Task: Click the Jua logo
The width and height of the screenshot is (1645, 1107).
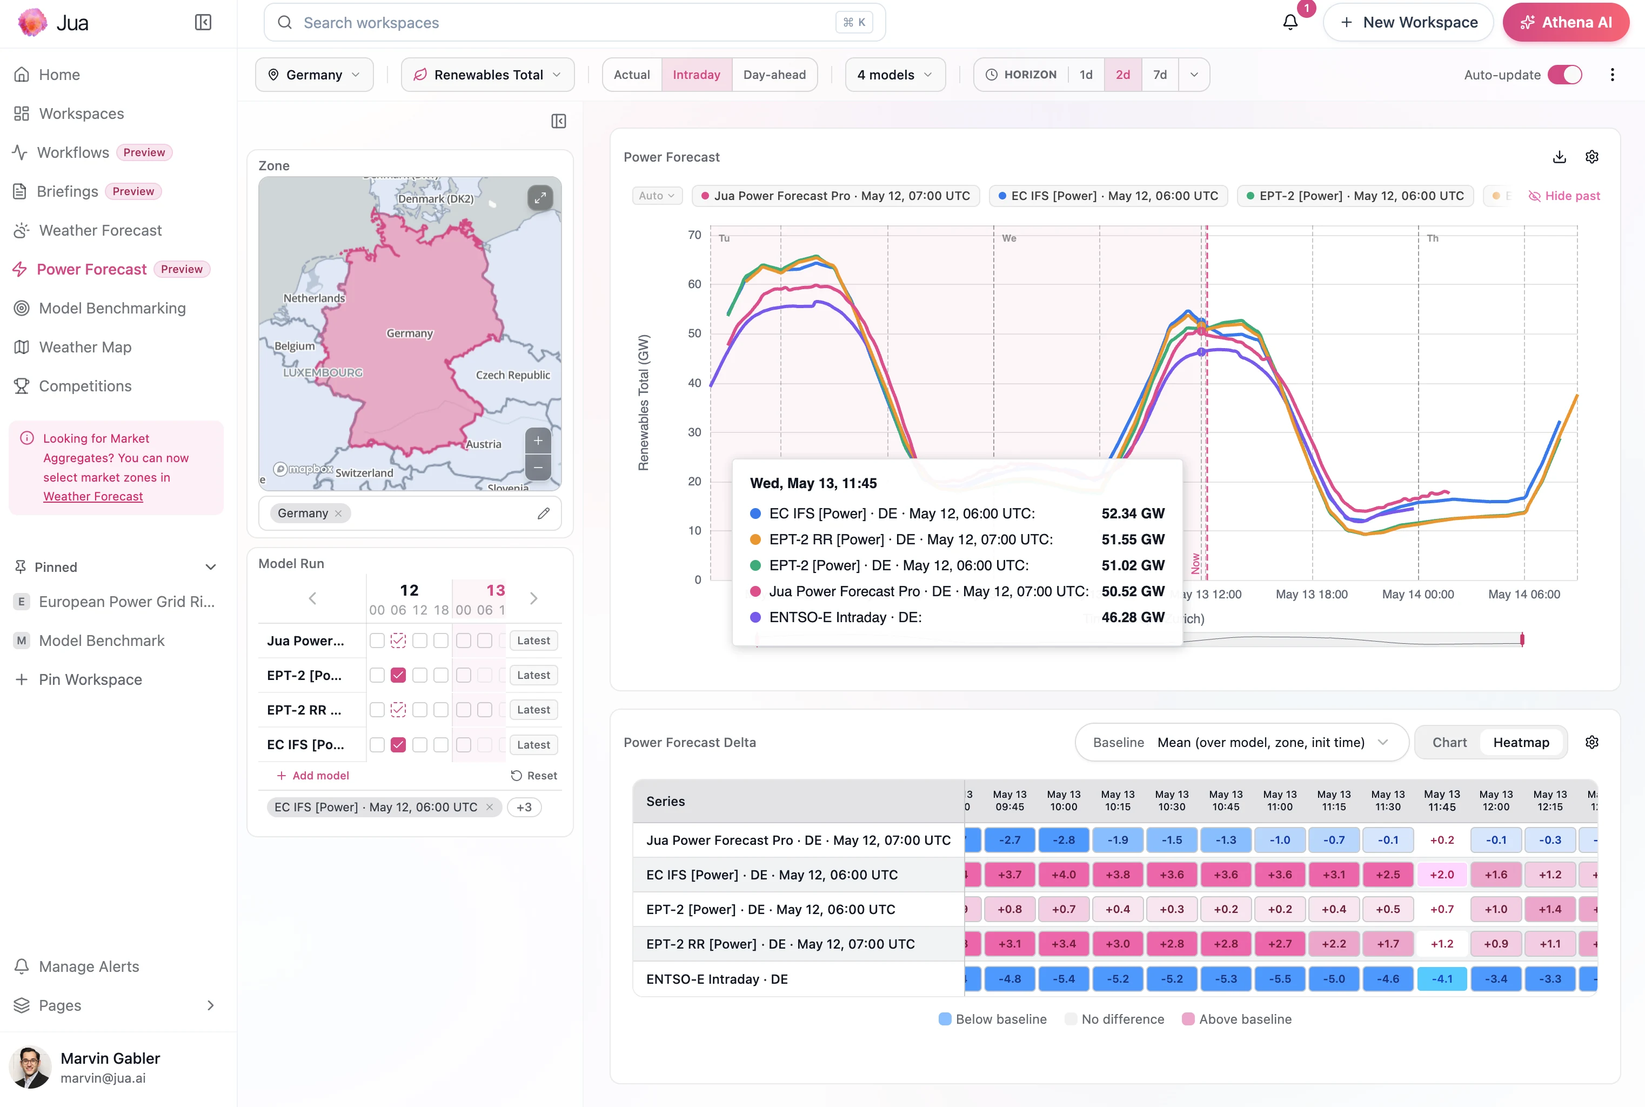Action: (32, 23)
